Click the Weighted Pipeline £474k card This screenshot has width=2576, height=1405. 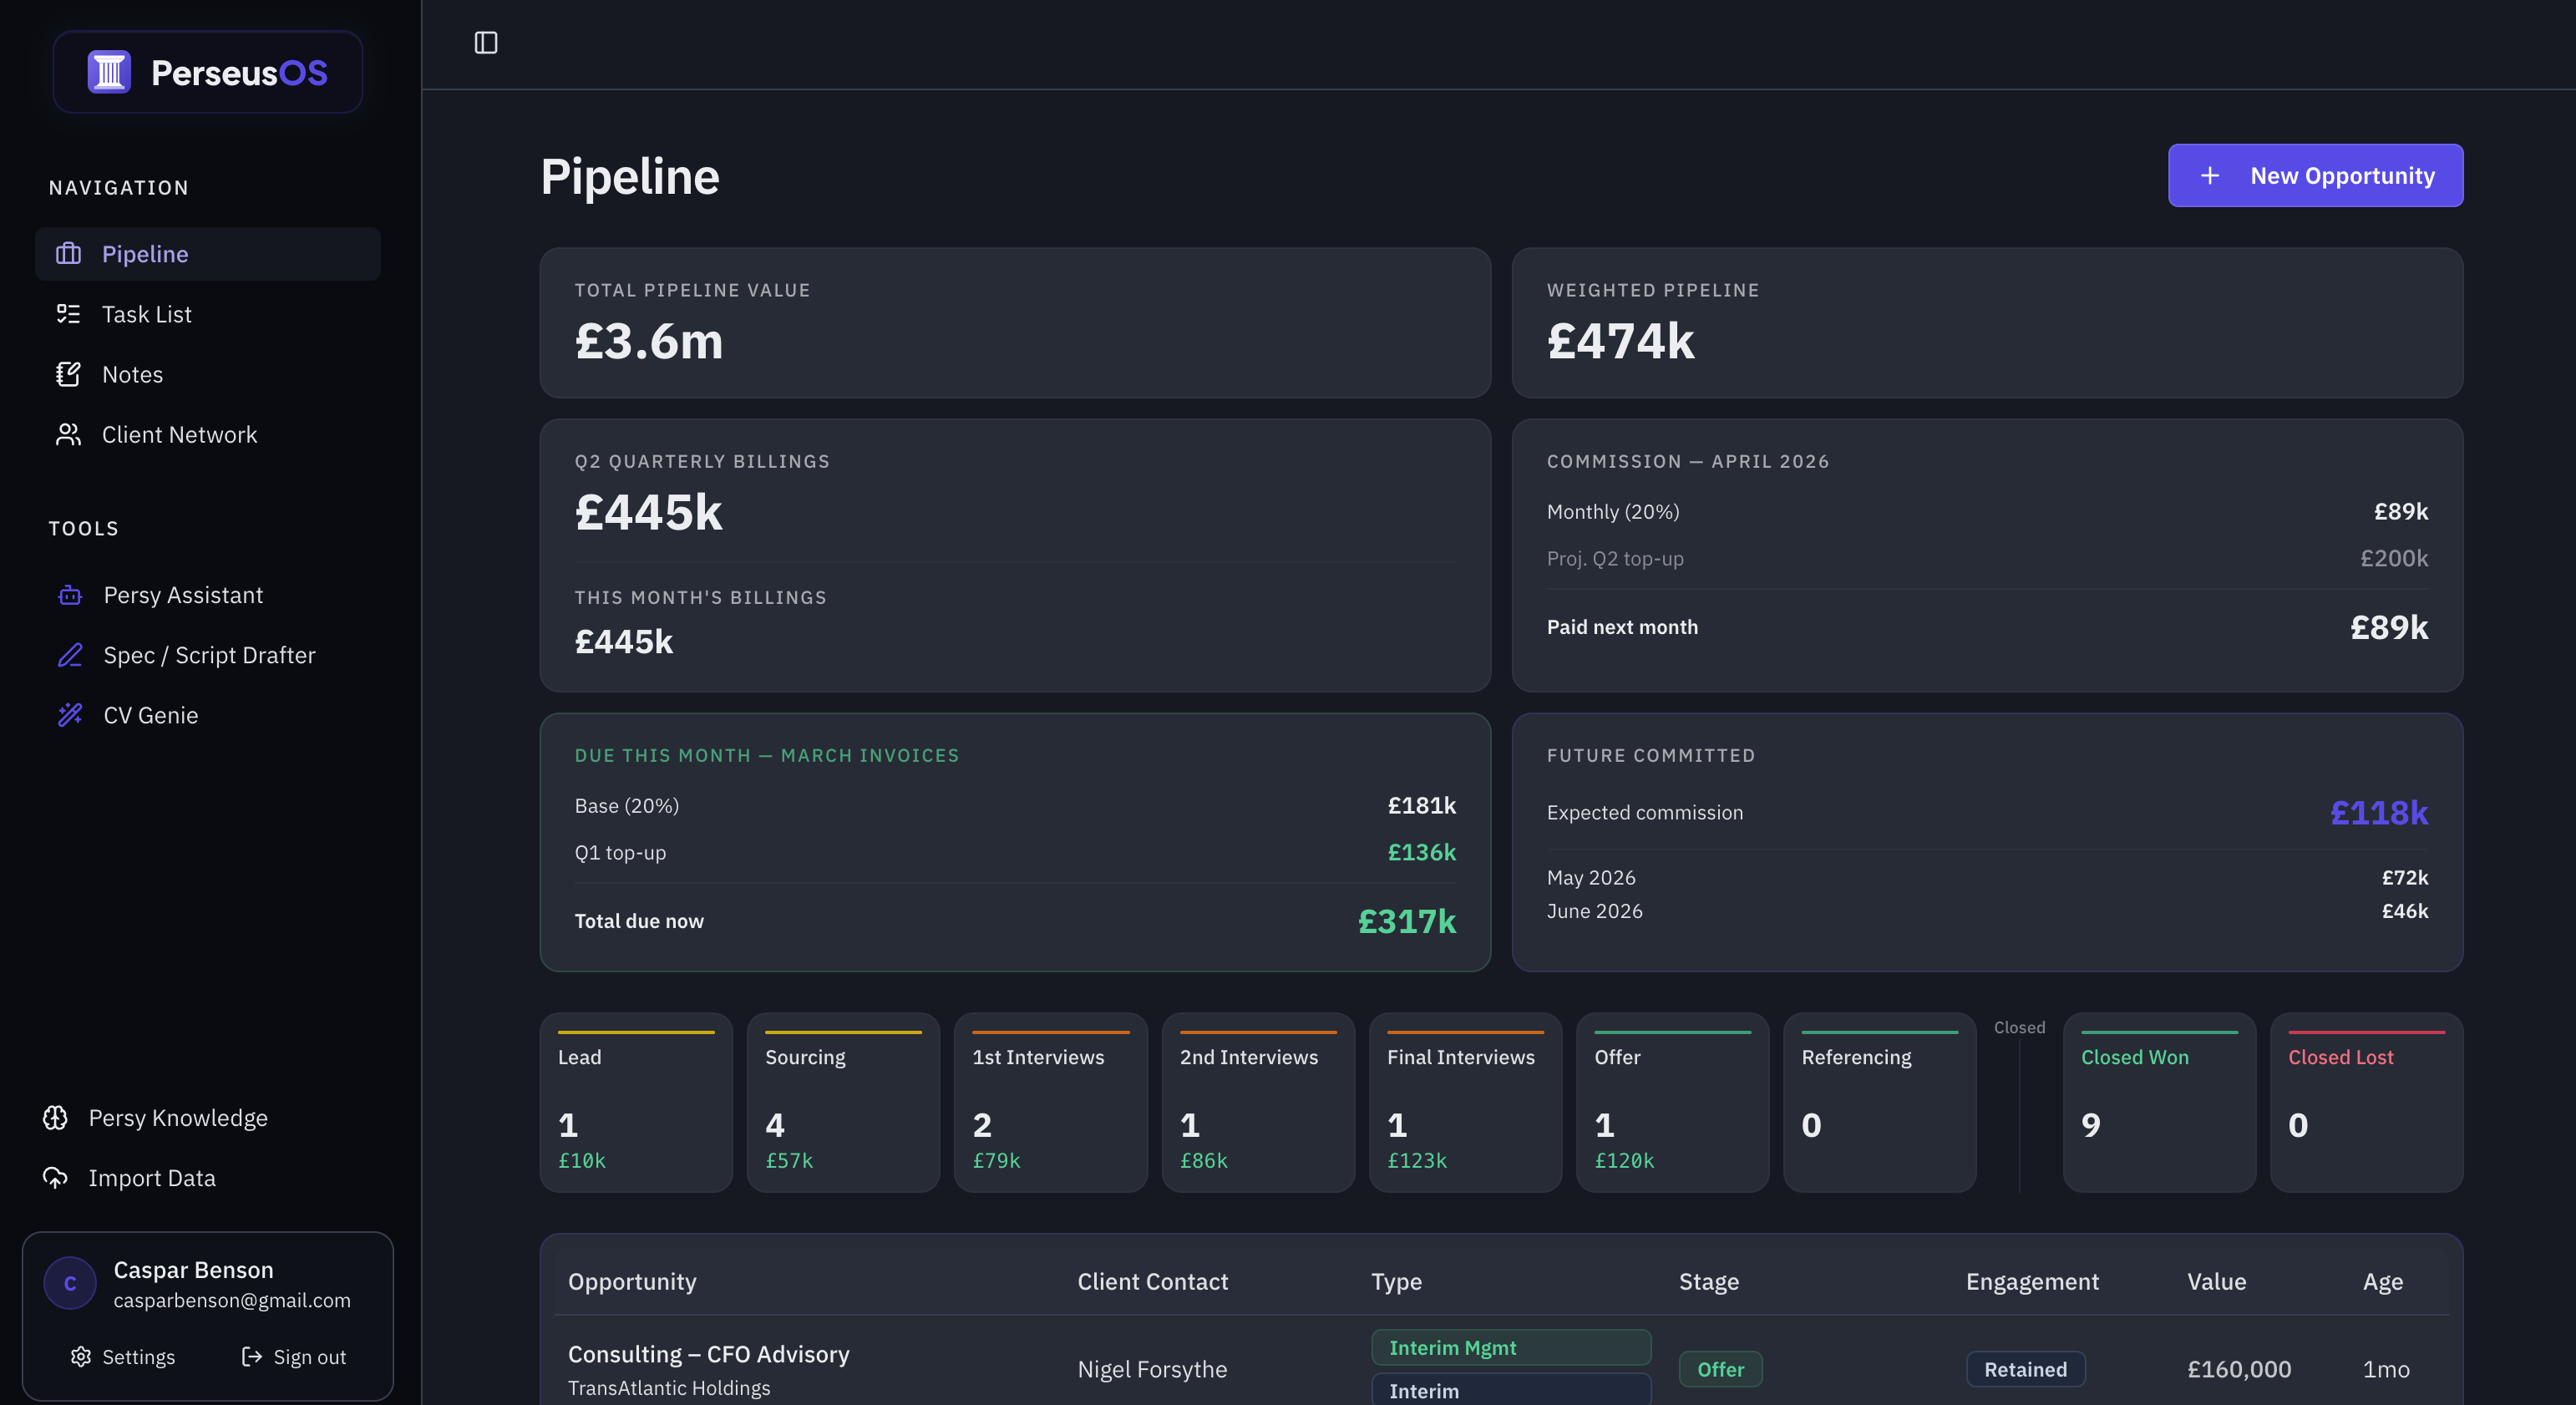click(1987, 322)
